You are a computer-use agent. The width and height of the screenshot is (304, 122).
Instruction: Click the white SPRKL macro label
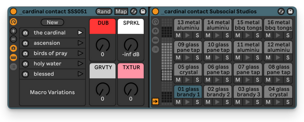[x=131, y=26]
